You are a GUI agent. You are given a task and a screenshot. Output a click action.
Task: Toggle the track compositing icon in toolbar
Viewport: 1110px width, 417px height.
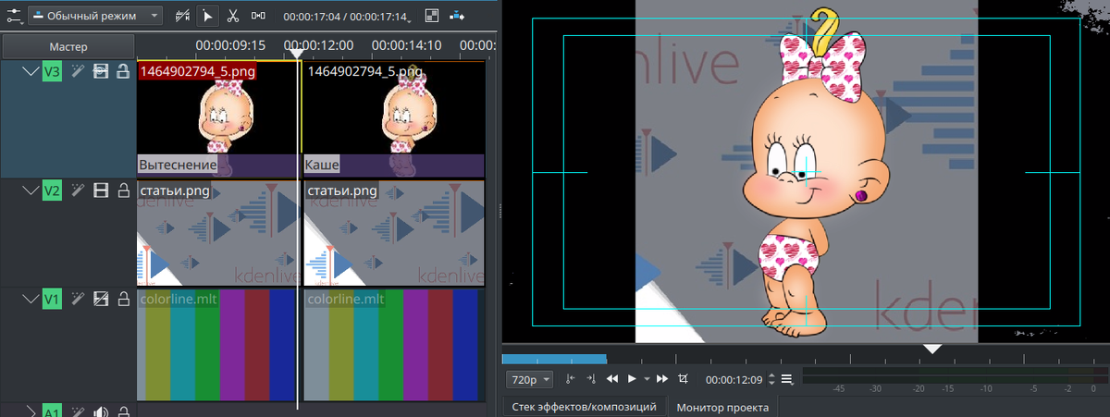point(183,16)
